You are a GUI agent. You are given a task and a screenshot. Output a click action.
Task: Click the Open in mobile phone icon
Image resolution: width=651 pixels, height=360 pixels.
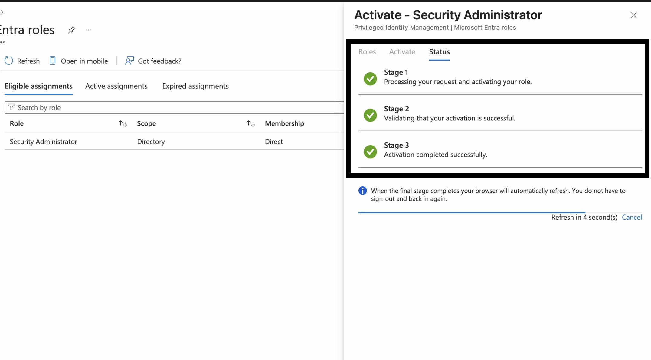(x=52, y=61)
